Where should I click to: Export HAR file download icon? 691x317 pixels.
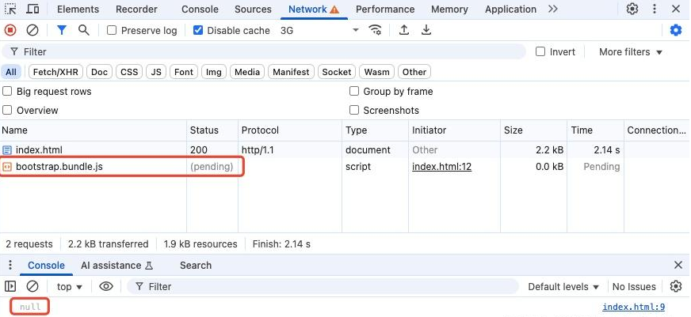tap(426, 30)
